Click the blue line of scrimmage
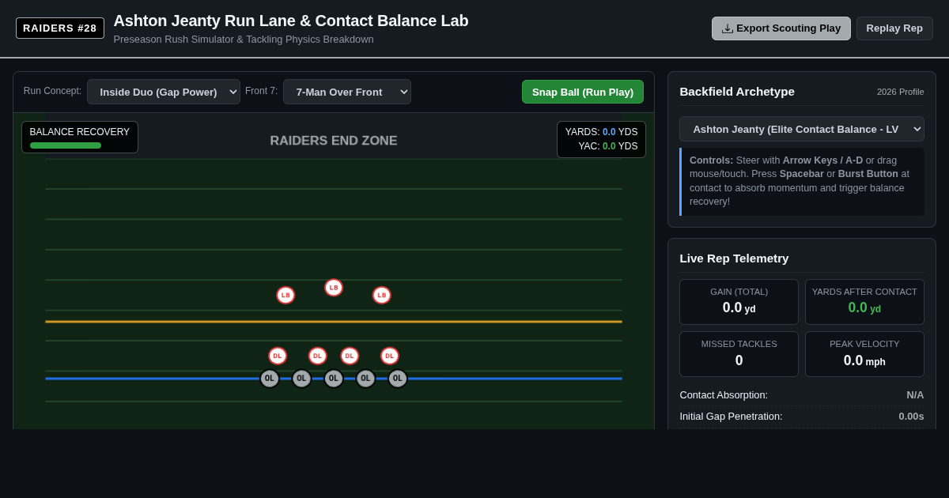 [x=334, y=379]
